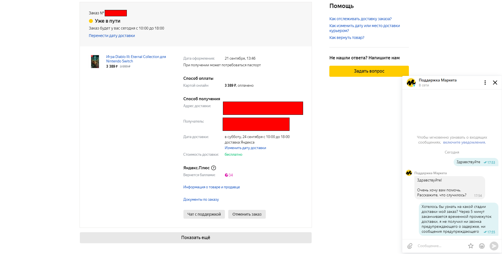This screenshot has height=254, width=502.
Task: Click the message input field Сообщение
Action: pos(440,246)
